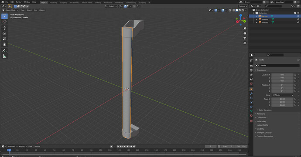Screen dimensions: 301x157
Task: Select the Rotate tool
Action: pyautogui.click(x=4, y=33)
